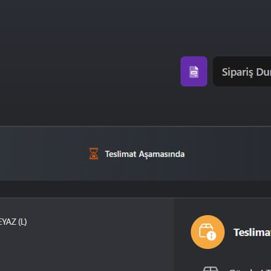271x271 pixels.
Task: Click the header area below the purple icon
Action: pos(194,106)
